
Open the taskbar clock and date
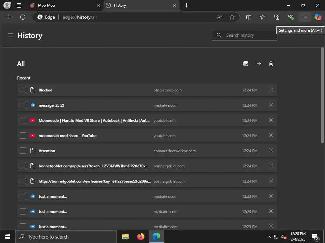click(x=298, y=237)
